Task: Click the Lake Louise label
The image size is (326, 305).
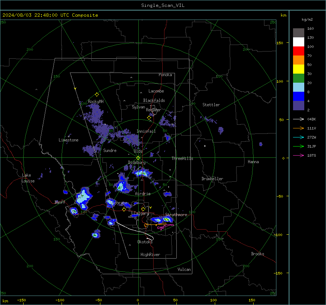Action: tap(28, 178)
